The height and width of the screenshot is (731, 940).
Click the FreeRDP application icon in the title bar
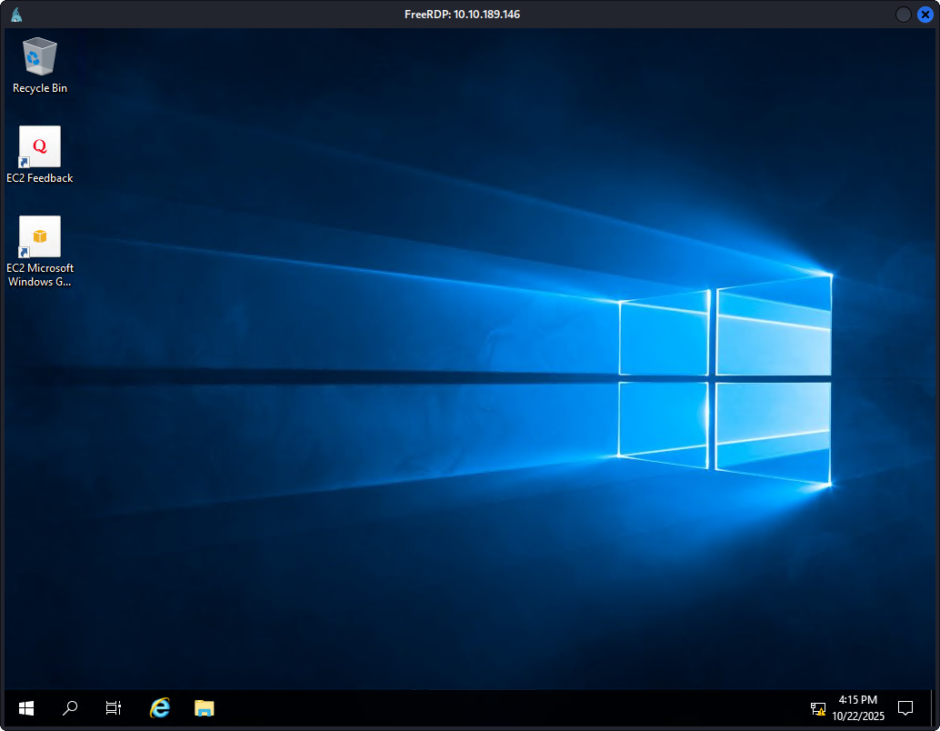pyautogui.click(x=16, y=15)
